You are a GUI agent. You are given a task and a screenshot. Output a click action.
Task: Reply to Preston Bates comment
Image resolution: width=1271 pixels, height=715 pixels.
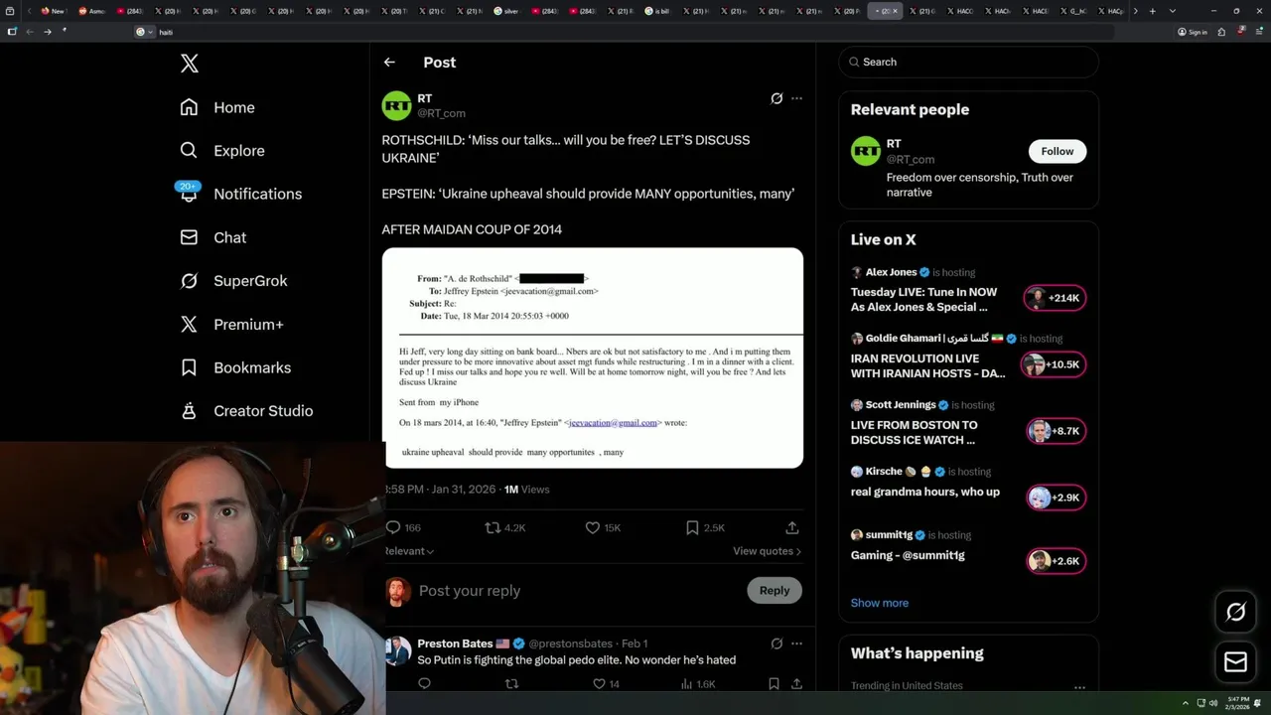(x=424, y=683)
